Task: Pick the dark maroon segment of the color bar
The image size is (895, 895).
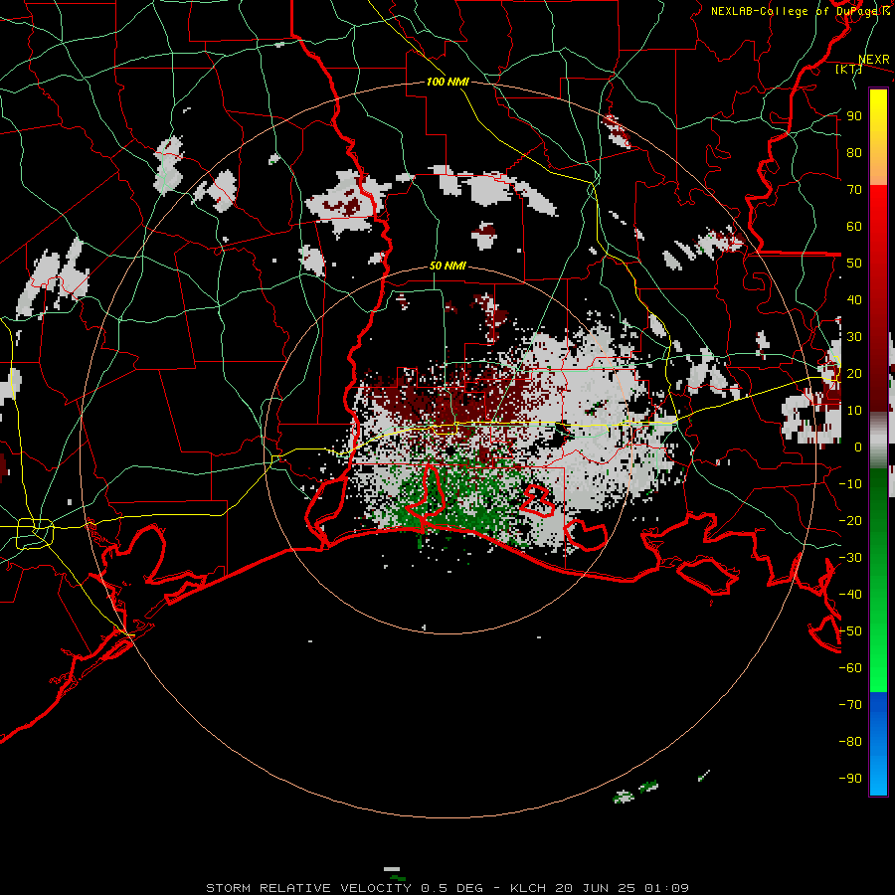Action: (x=878, y=370)
